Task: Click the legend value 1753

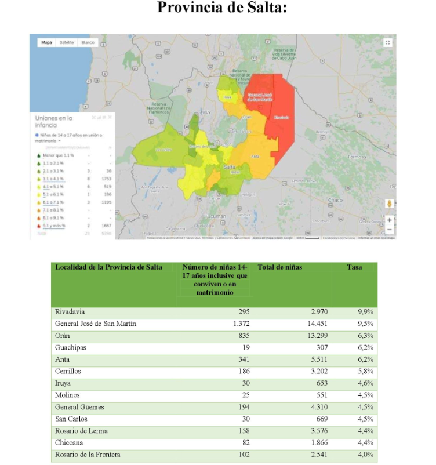Action: pyautogui.click(x=106, y=179)
